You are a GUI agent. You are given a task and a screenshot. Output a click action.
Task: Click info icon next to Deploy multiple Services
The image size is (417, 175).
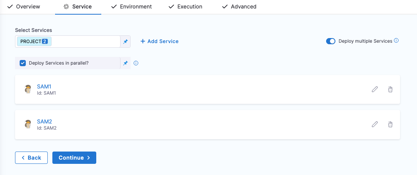click(396, 41)
